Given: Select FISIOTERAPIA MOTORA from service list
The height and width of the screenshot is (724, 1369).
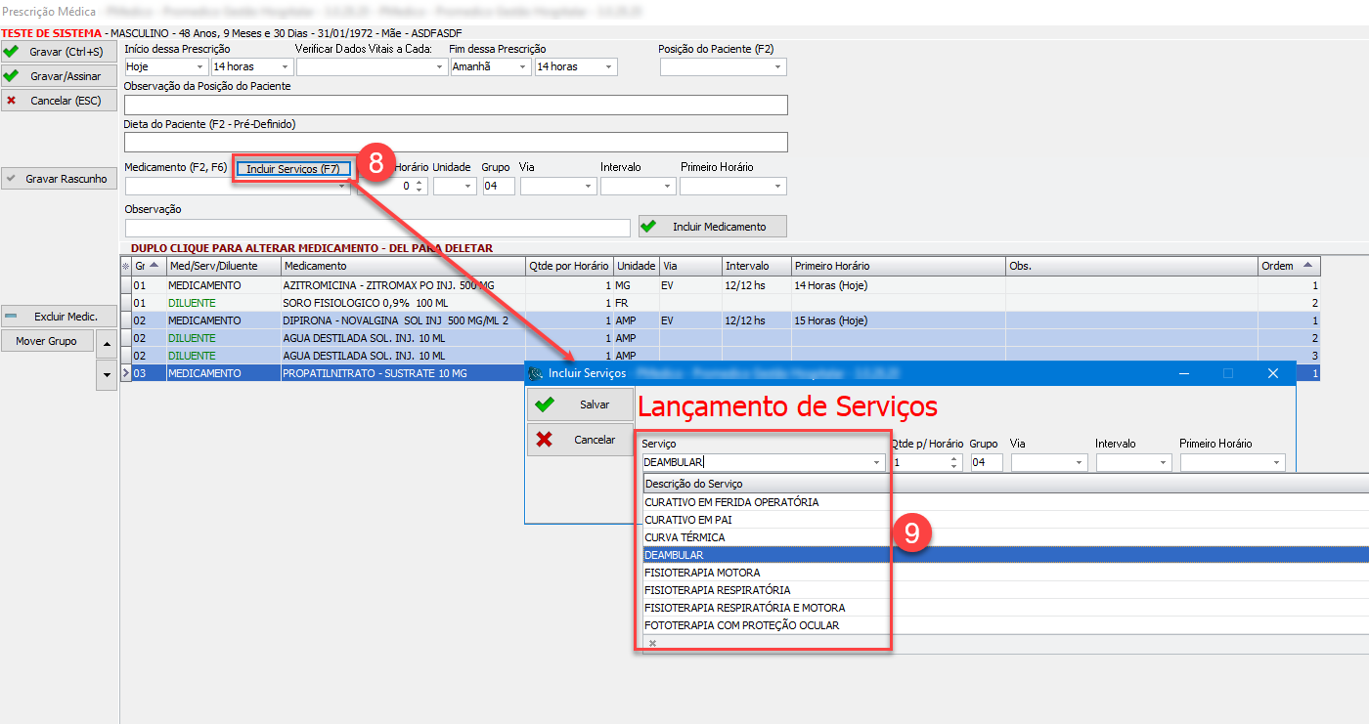Looking at the screenshot, I should tap(702, 573).
